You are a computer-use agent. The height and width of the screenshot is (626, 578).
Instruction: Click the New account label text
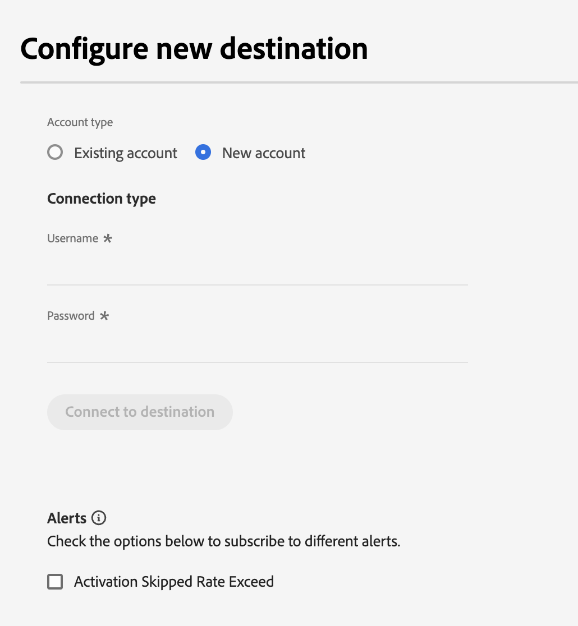(264, 153)
